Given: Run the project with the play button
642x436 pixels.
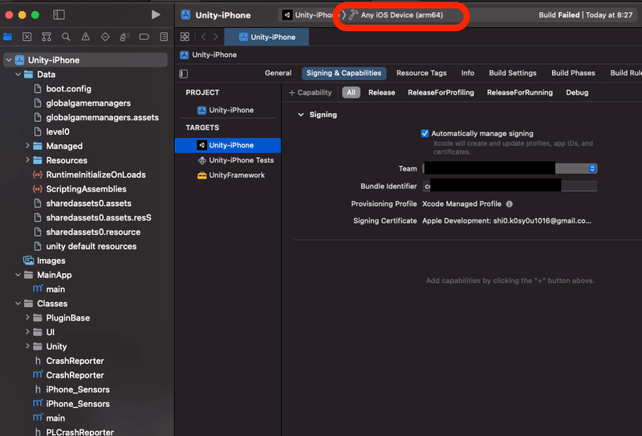Looking at the screenshot, I should [x=156, y=14].
